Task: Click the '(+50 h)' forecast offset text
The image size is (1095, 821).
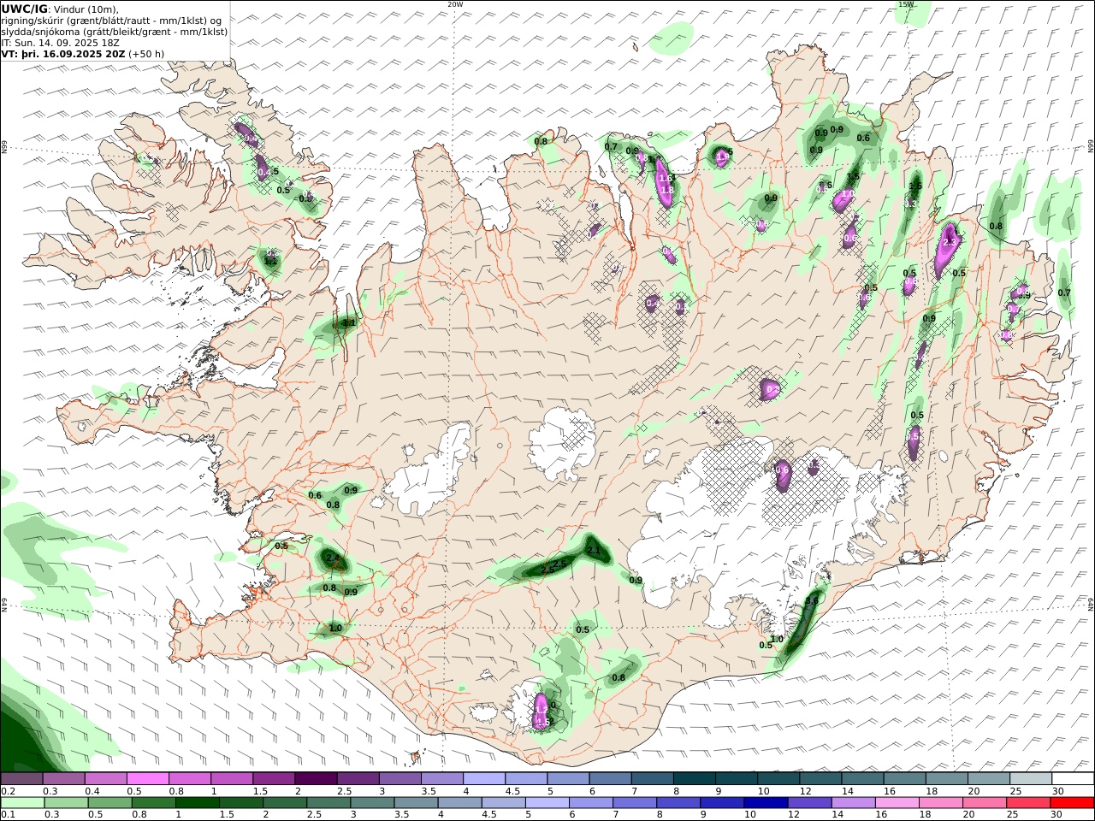Action: coord(146,54)
